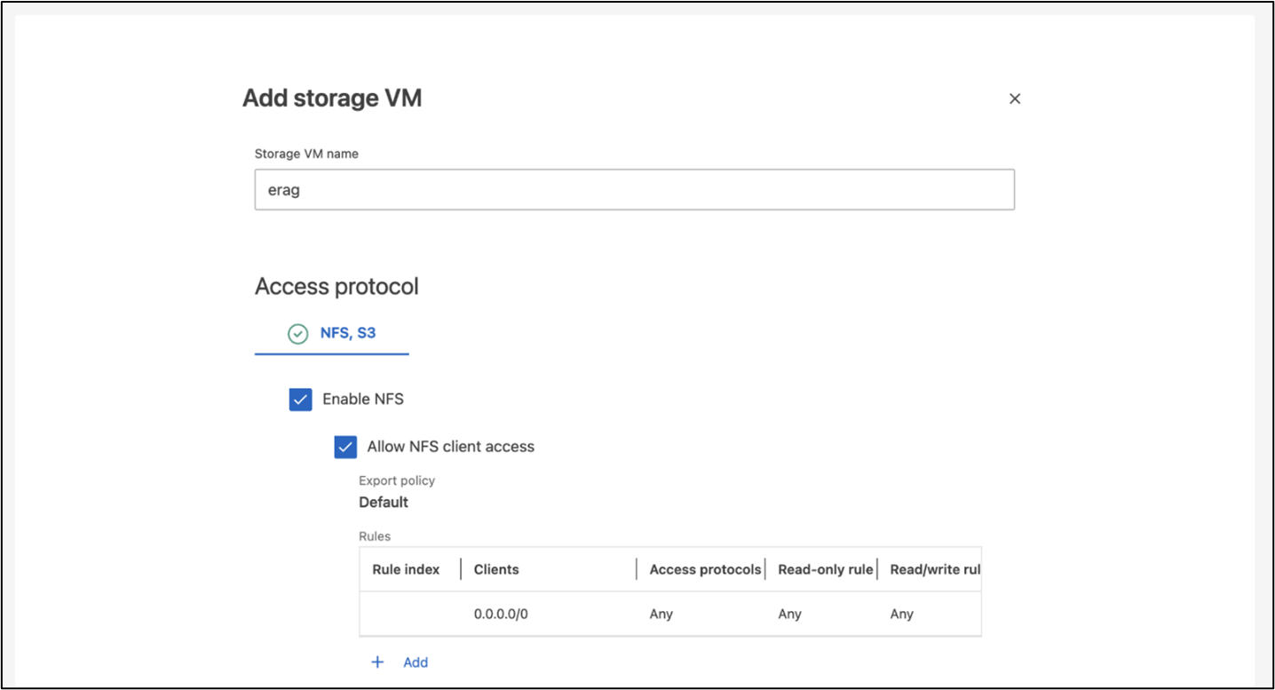Click the Any value under Read-only rule
Viewport: 1275px width, 690px height.
click(789, 614)
